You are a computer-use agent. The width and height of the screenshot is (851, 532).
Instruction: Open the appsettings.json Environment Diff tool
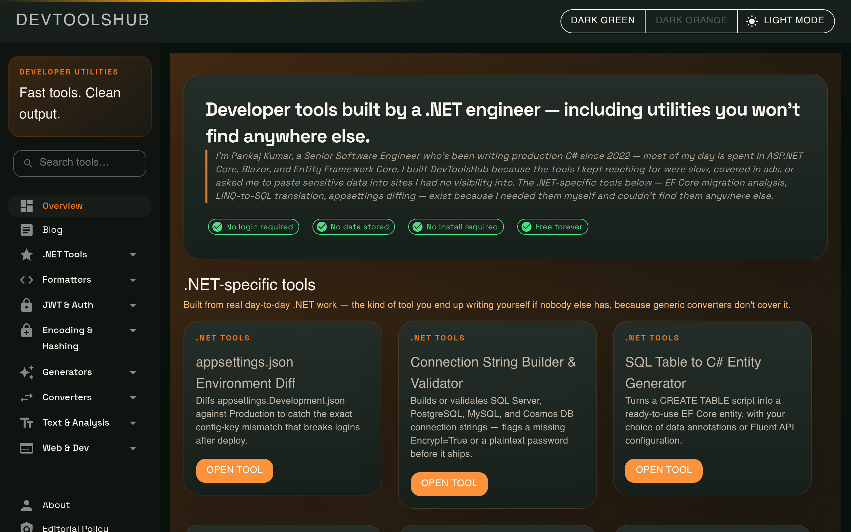click(x=235, y=470)
